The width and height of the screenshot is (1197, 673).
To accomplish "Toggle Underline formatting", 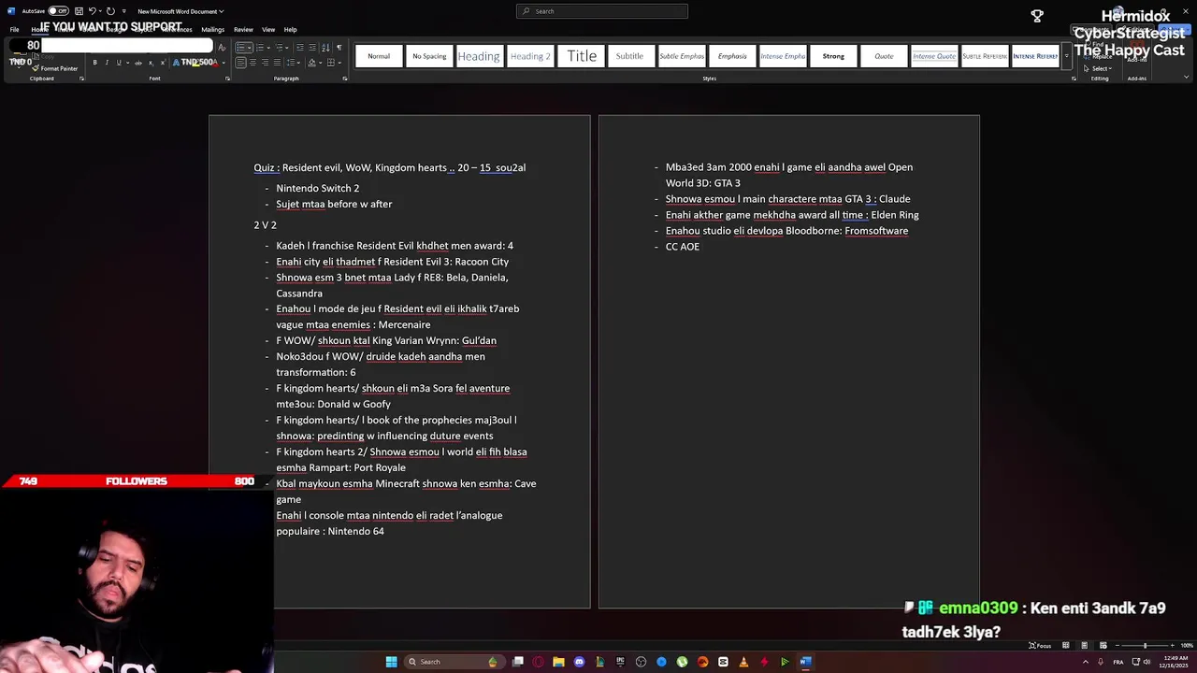I will pos(119,63).
